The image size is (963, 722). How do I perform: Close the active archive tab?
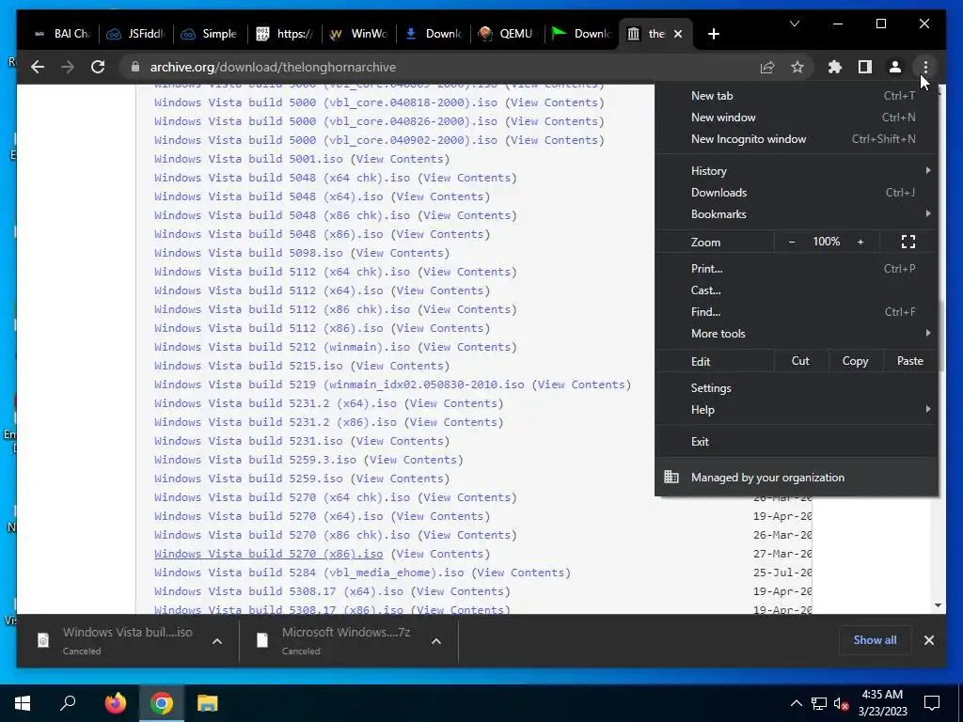(x=678, y=34)
